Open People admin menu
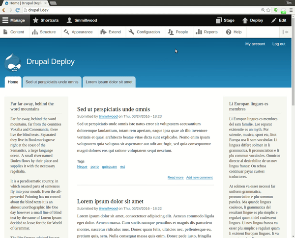Image resolution: width=295 pixels, height=238 pixels. 178,32
